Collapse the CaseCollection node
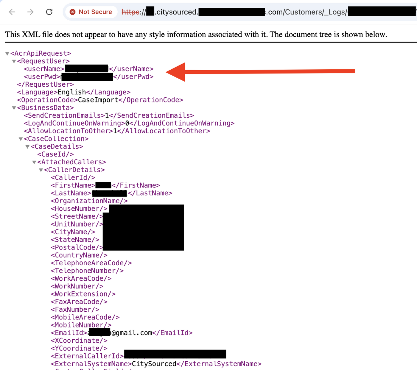Image resolution: width=417 pixels, height=370 pixels. point(21,139)
